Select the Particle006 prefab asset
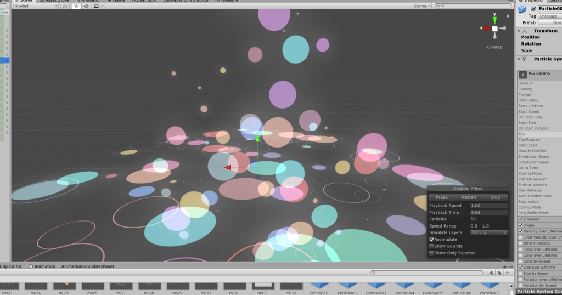Viewport: 562px width, 295px height. (461, 288)
